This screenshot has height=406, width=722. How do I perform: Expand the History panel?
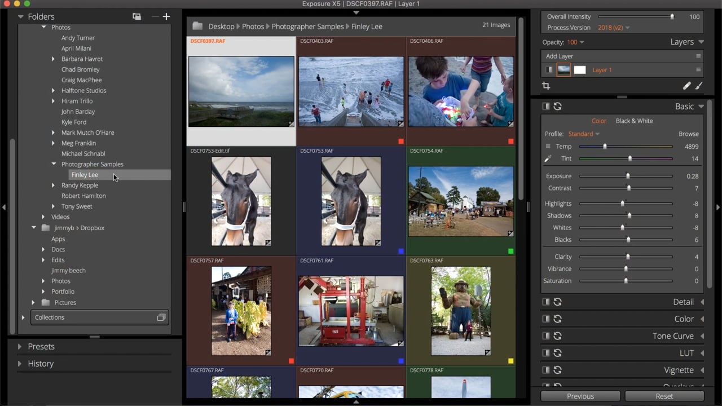pos(19,364)
